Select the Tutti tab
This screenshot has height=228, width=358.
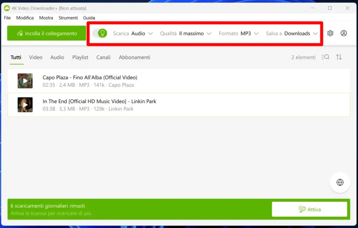16,58
